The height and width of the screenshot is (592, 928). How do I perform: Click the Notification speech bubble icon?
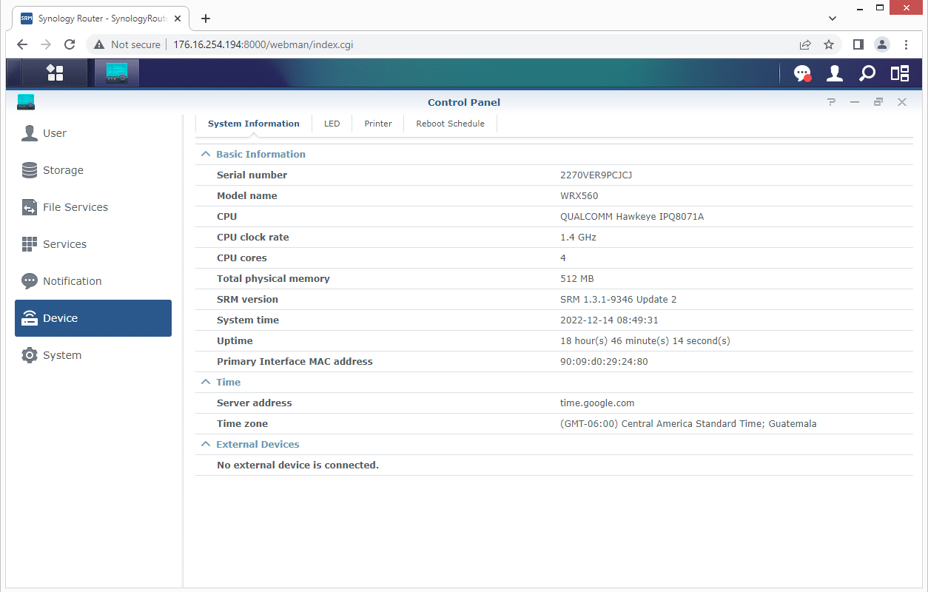30,281
